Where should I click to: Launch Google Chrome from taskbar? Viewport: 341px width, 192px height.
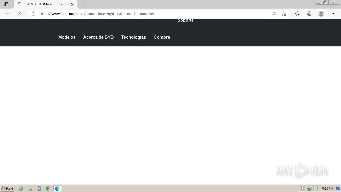48,189
